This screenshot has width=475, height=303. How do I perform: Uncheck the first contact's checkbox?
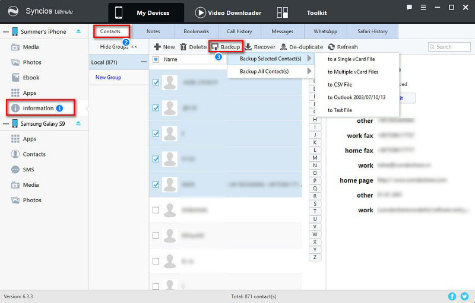(156, 82)
